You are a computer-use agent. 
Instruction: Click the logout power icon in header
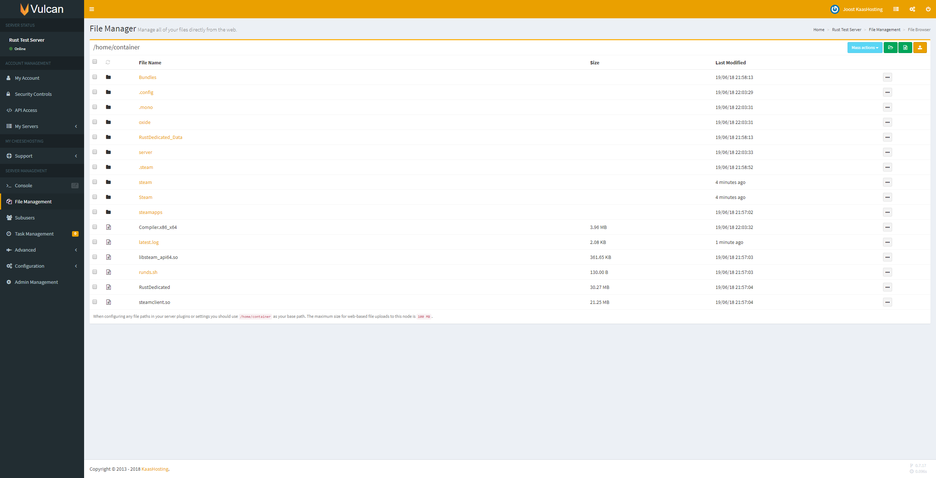click(928, 9)
